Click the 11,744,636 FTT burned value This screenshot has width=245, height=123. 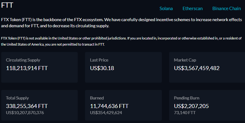coord(109,106)
